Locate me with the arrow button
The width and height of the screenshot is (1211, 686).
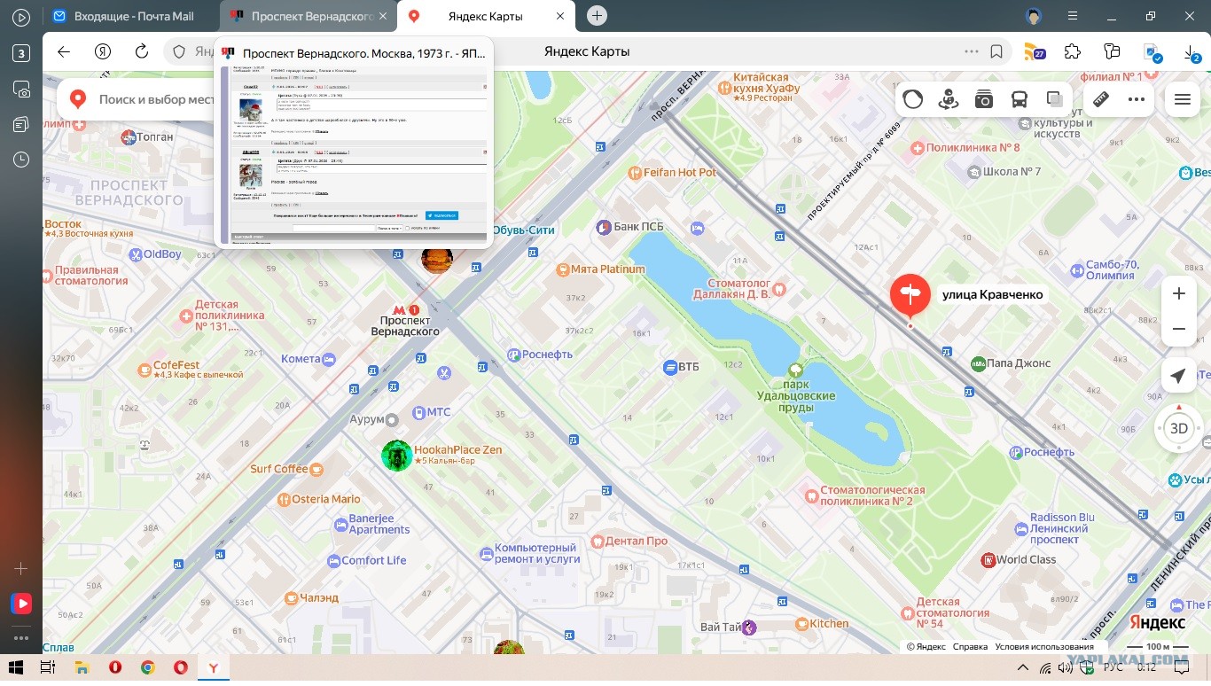[1178, 377]
